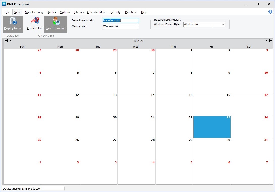275x192 pixels.
Task: Switch to the Security tab
Action: coord(115,12)
